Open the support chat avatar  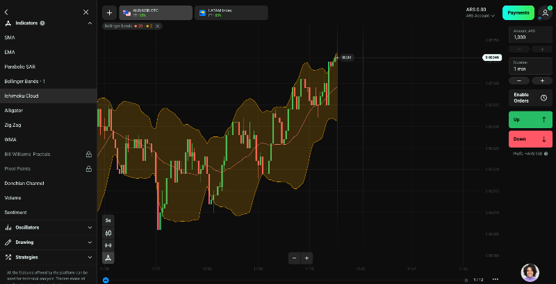click(530, 272)
